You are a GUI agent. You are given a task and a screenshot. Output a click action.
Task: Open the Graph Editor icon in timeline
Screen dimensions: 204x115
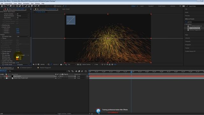86,71
